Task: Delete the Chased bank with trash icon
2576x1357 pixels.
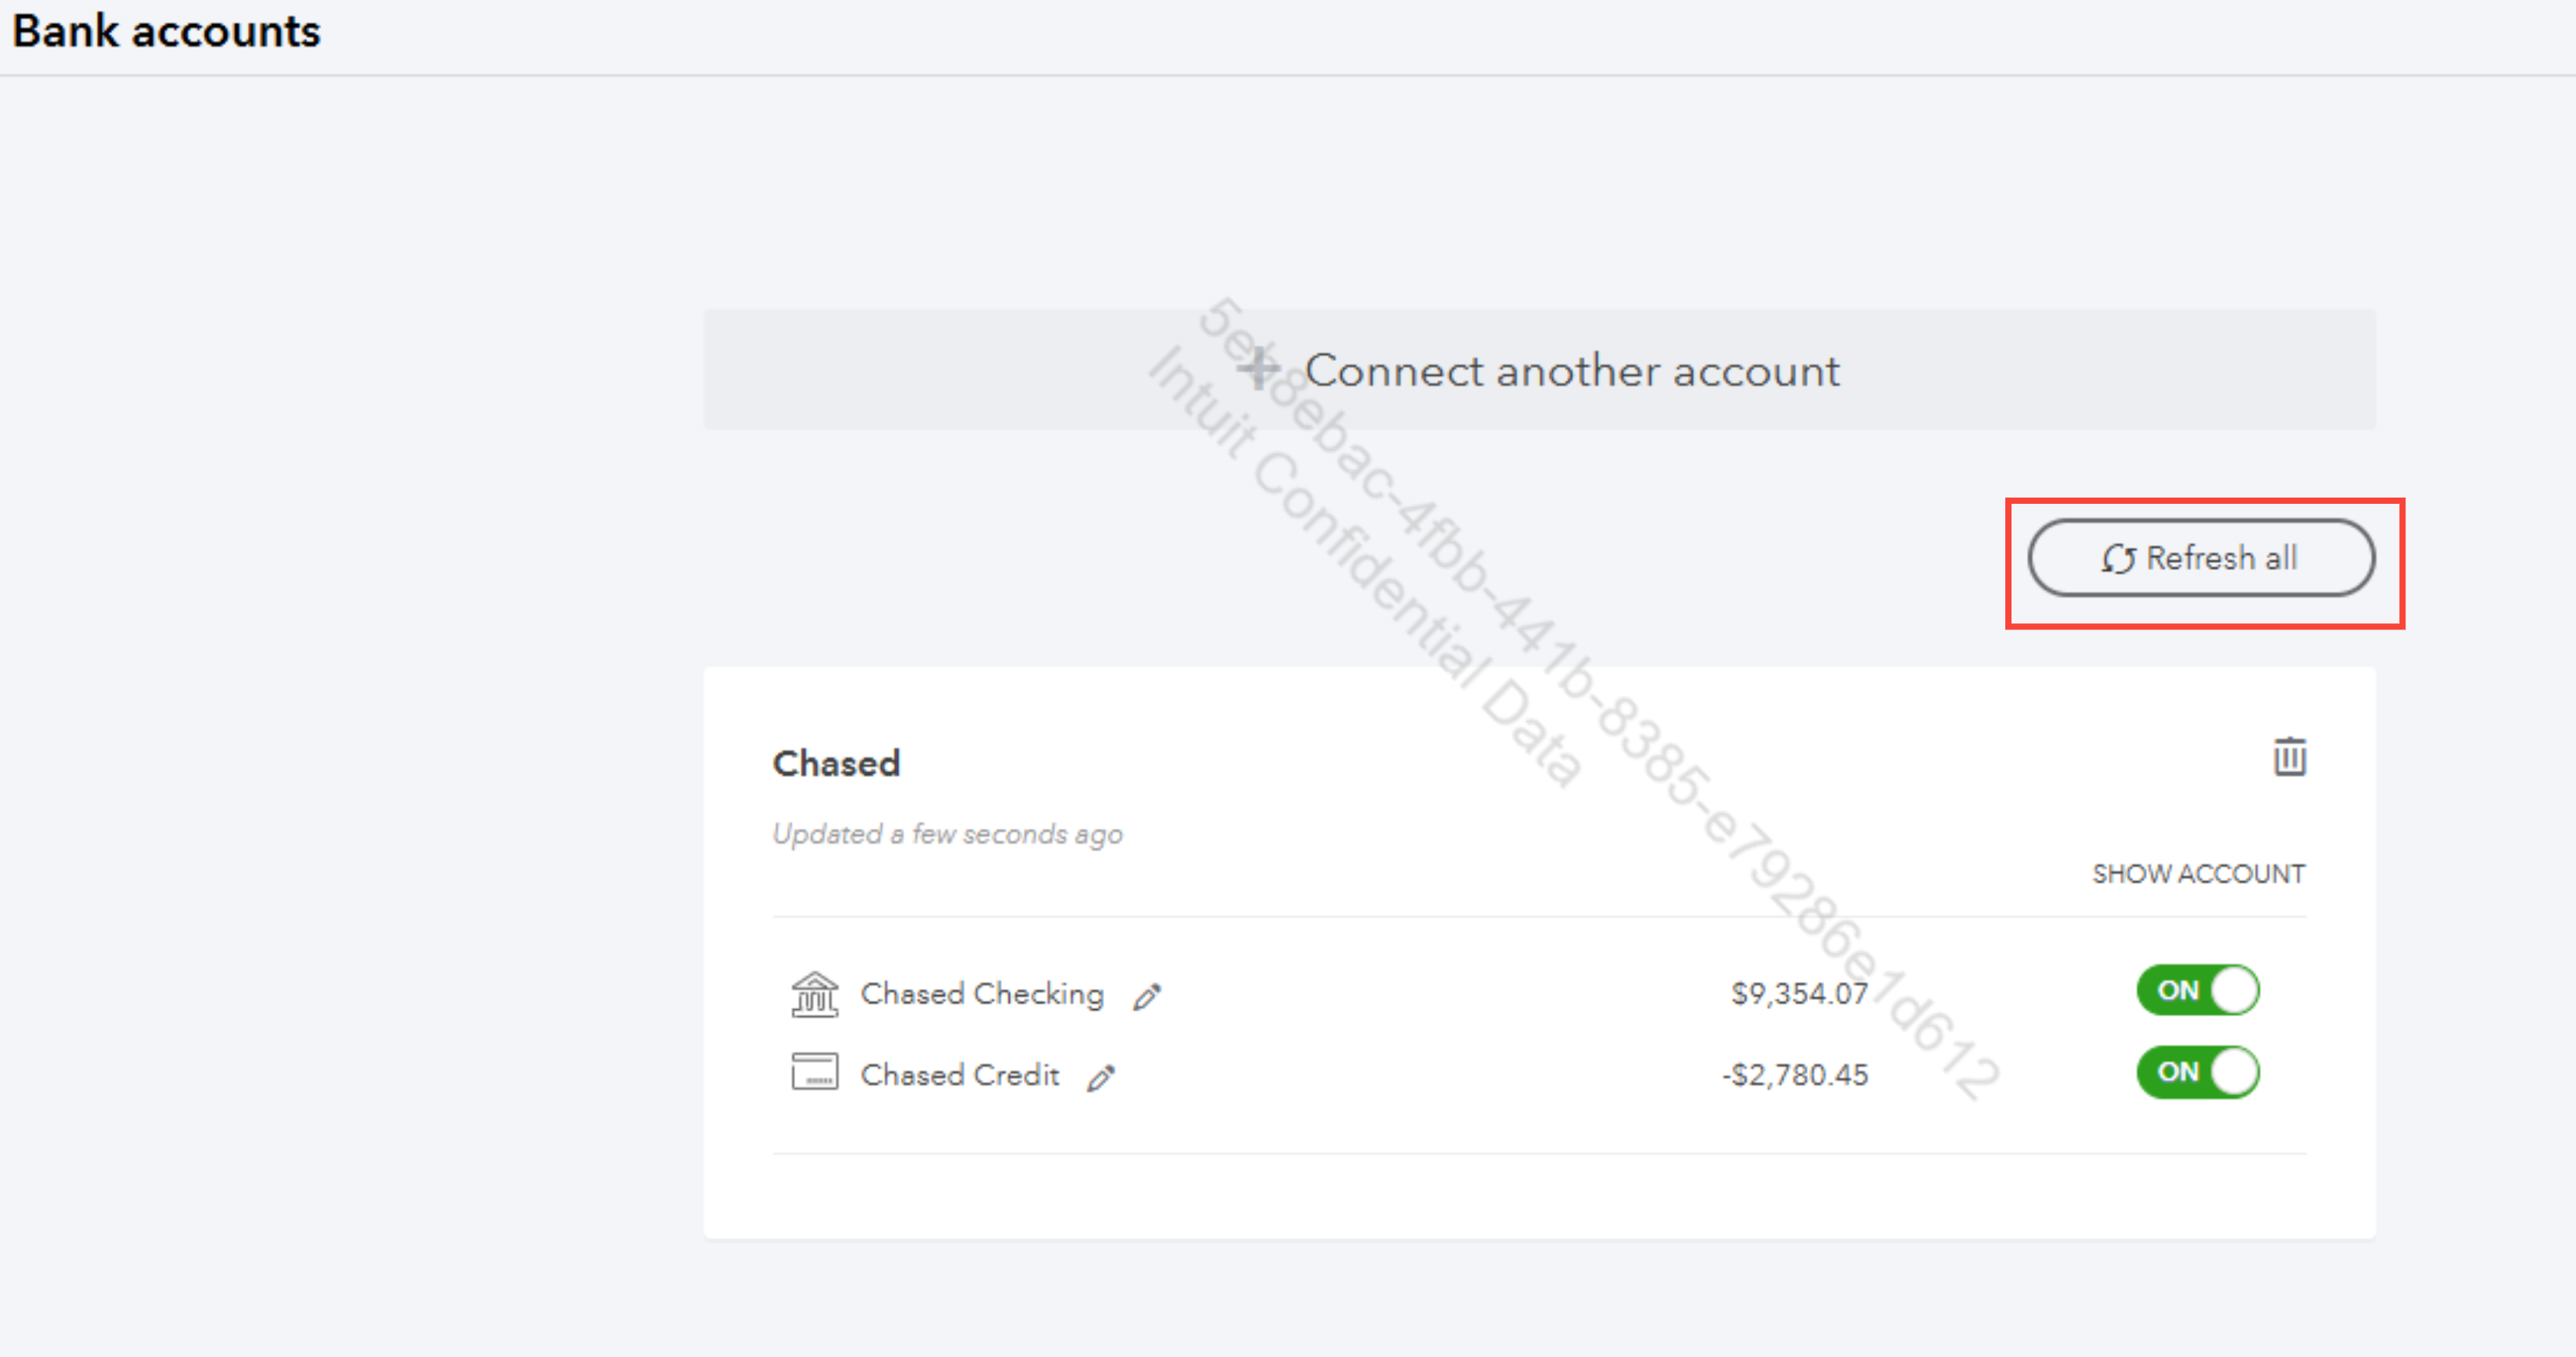Action: [2289, 757]
